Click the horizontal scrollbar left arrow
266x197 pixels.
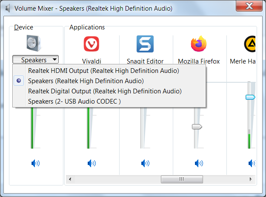click(x=70, y=179)
